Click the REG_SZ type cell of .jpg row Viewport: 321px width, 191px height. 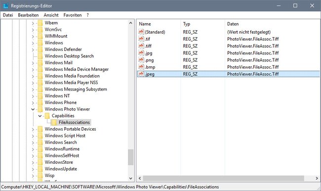point(190,53)
